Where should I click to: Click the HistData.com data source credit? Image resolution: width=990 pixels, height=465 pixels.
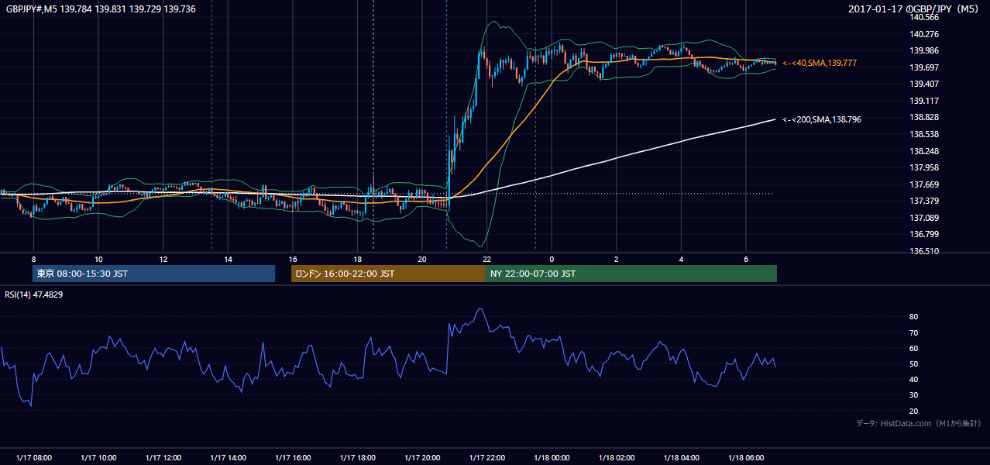[919, 423]
